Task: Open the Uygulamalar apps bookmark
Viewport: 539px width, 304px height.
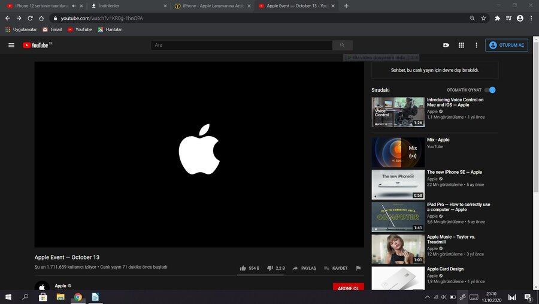Action: click(x=21, y=29)
